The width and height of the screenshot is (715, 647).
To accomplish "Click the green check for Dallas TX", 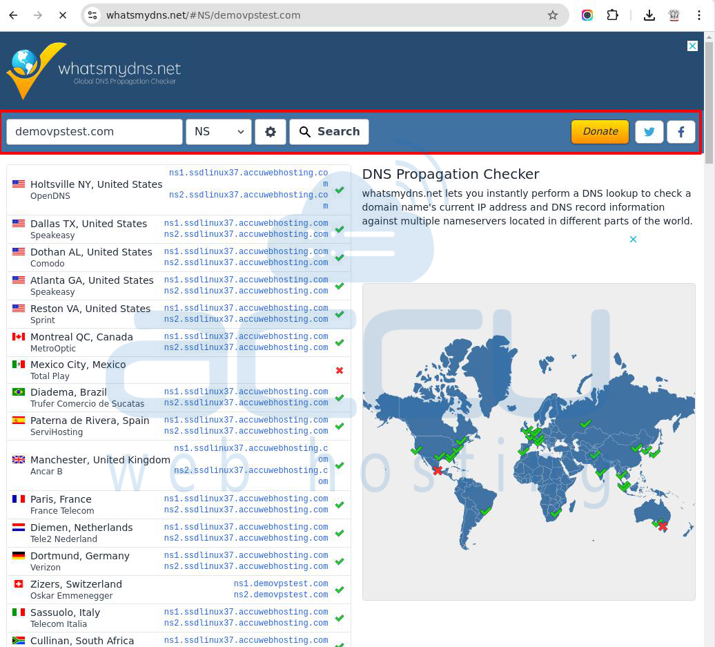I will [340, 229].
